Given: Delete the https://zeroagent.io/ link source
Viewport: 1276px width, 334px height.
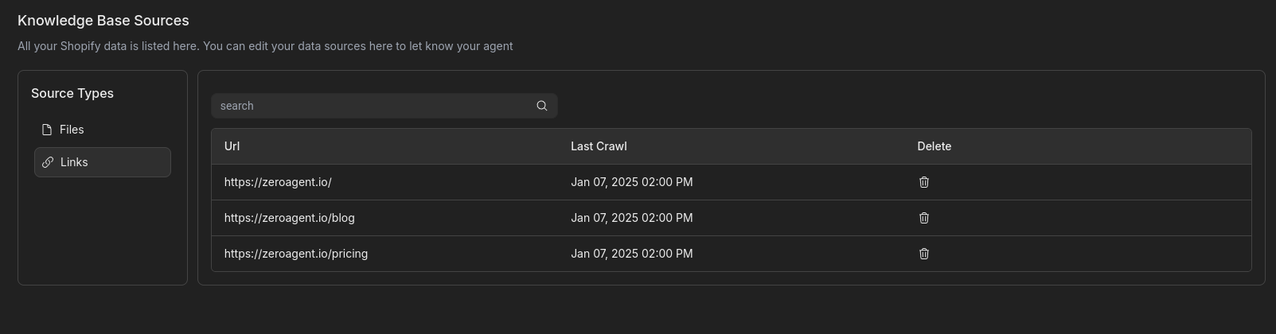Looking at the screenshot, I should (924, 182).
